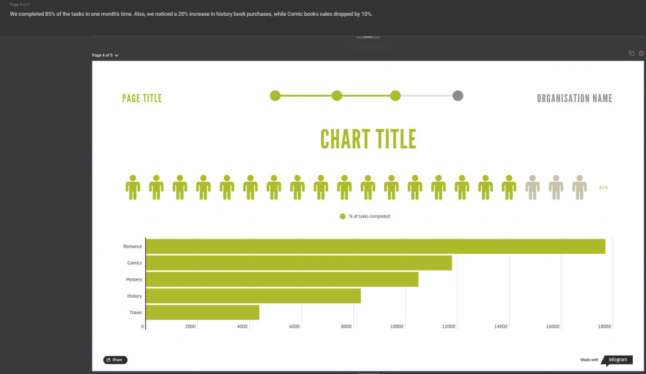Click the Comics bar in the chart
646x374 pixels.
click(x=299, y=263)
